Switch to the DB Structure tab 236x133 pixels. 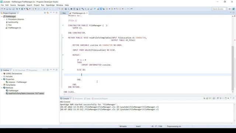[19, 70]
